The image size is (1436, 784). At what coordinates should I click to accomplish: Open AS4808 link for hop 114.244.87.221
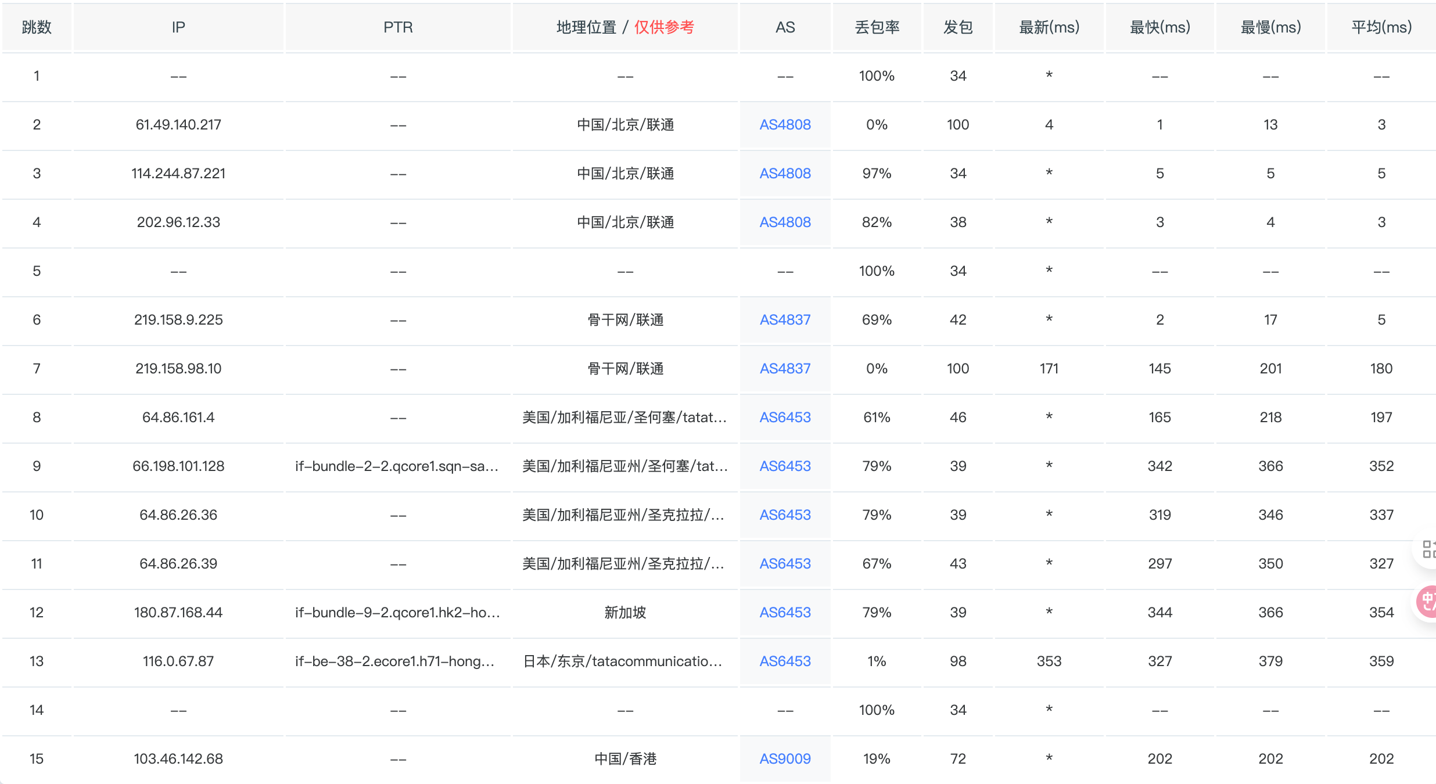pos(785,174)
